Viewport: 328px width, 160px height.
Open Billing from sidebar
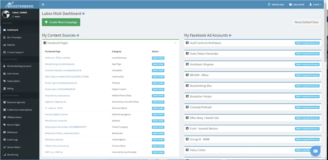10,88
